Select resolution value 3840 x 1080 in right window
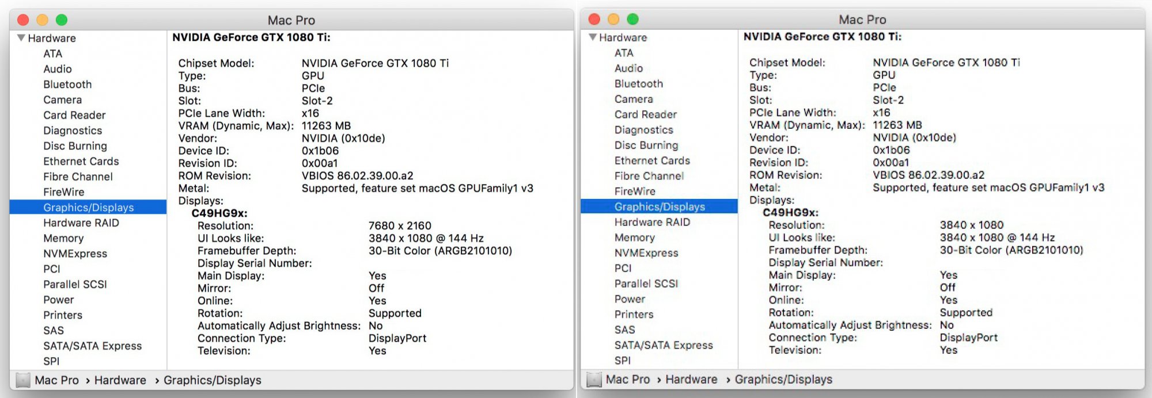1152x398 pixels. point(972,225)
